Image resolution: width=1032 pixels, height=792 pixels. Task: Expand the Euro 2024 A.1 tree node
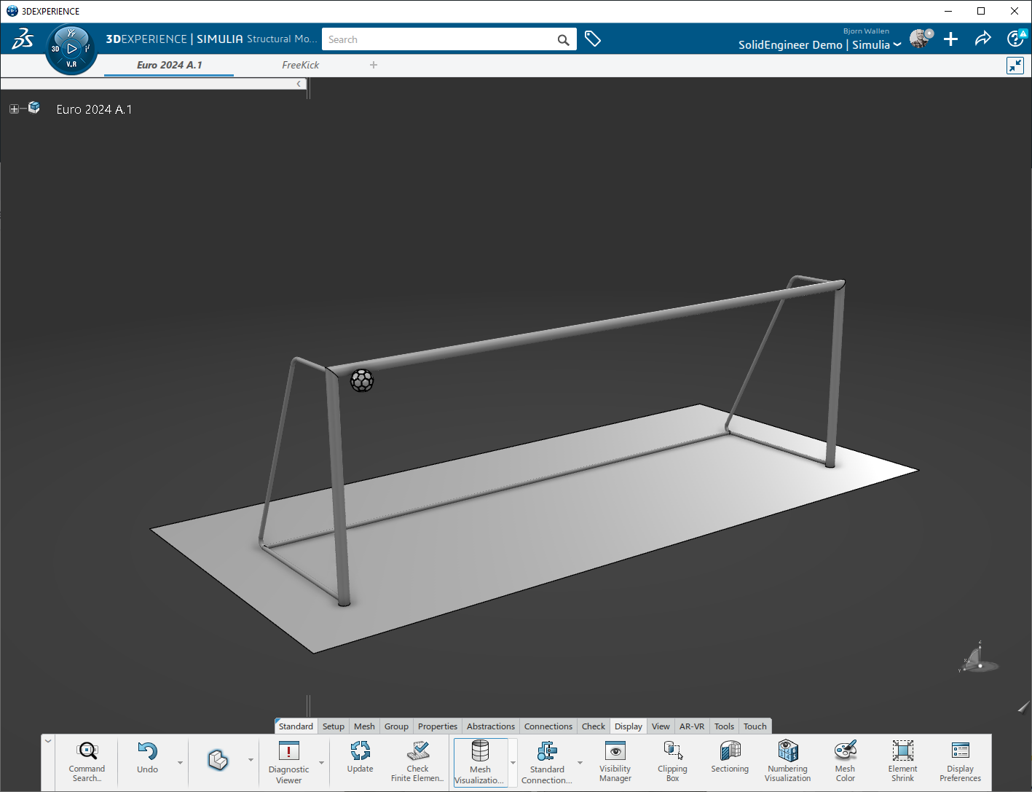click(x=14, y=109)
